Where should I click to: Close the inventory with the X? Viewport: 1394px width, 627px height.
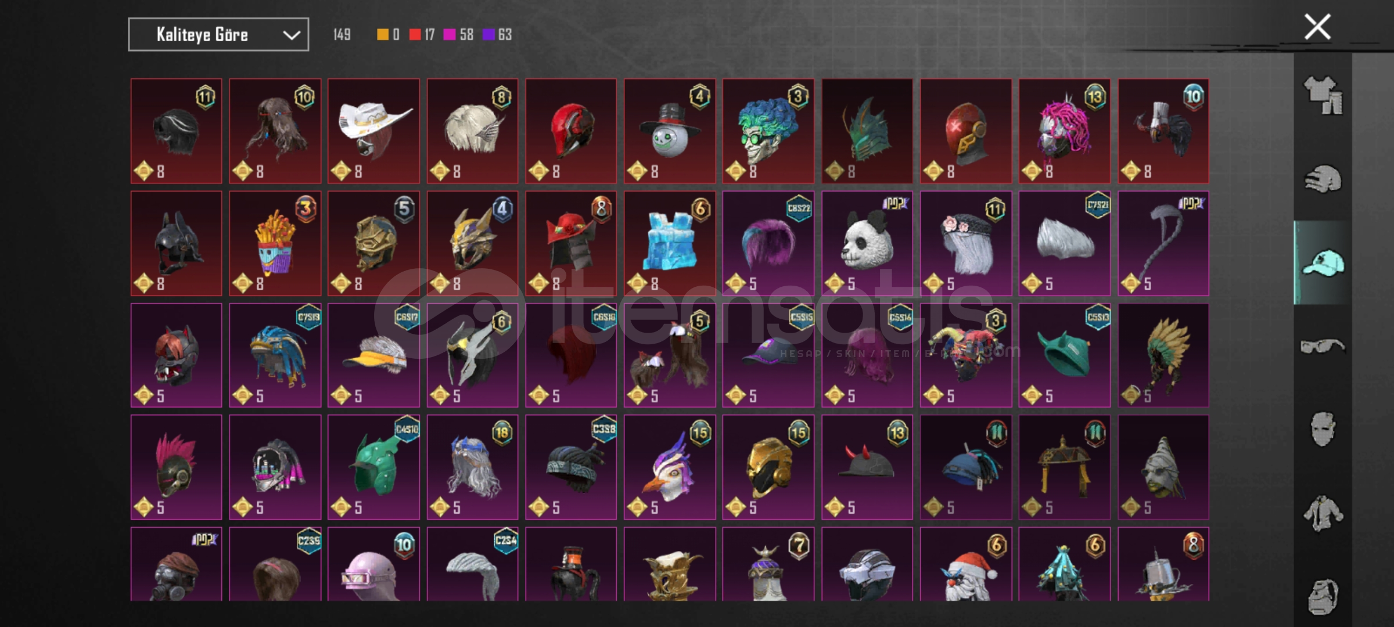(x=1317, y=27)
